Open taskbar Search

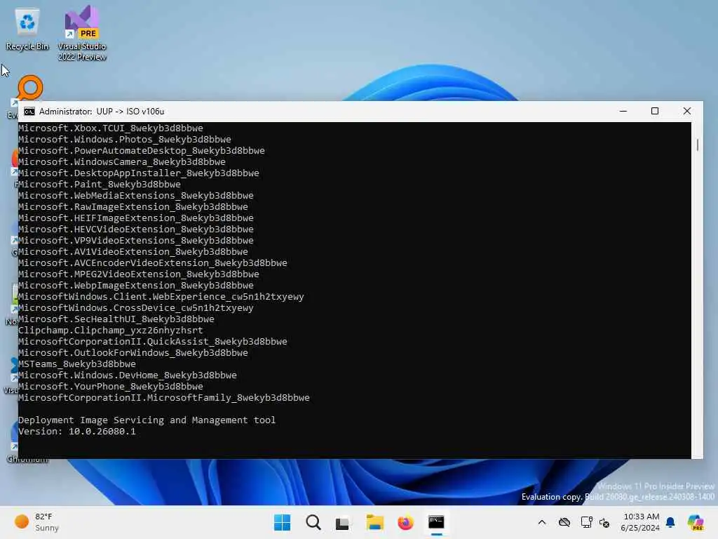313,522
